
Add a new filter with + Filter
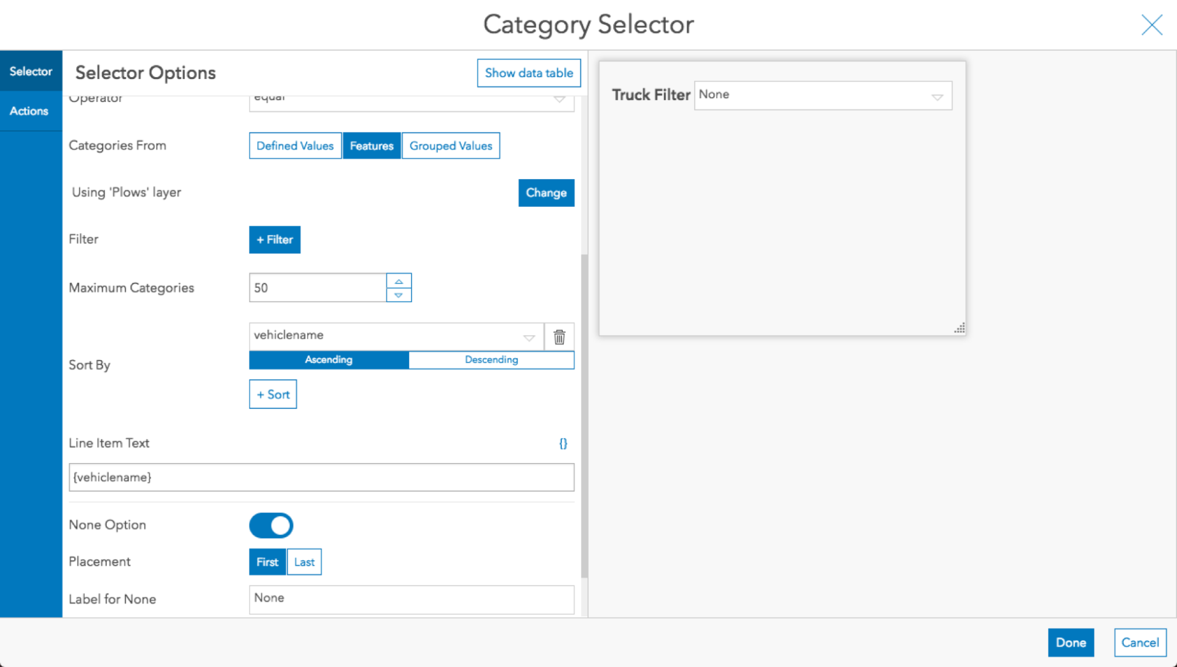pyautogui.click(x=274, y=240)
